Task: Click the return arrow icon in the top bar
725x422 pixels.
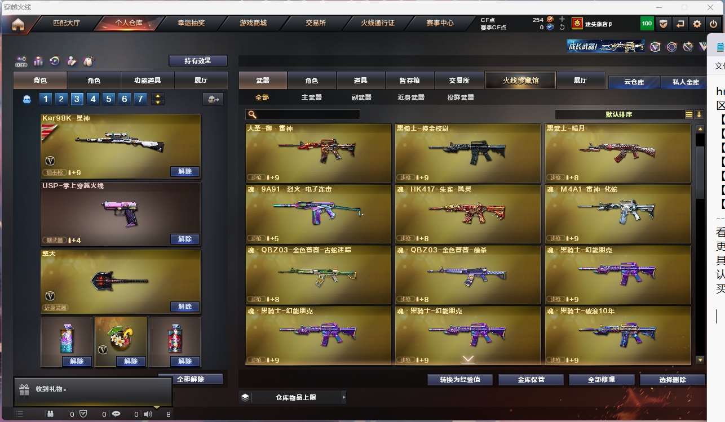Action: pos(680,24)
